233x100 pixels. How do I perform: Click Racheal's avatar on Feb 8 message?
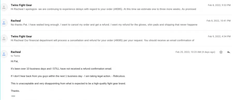click(4, 23)
